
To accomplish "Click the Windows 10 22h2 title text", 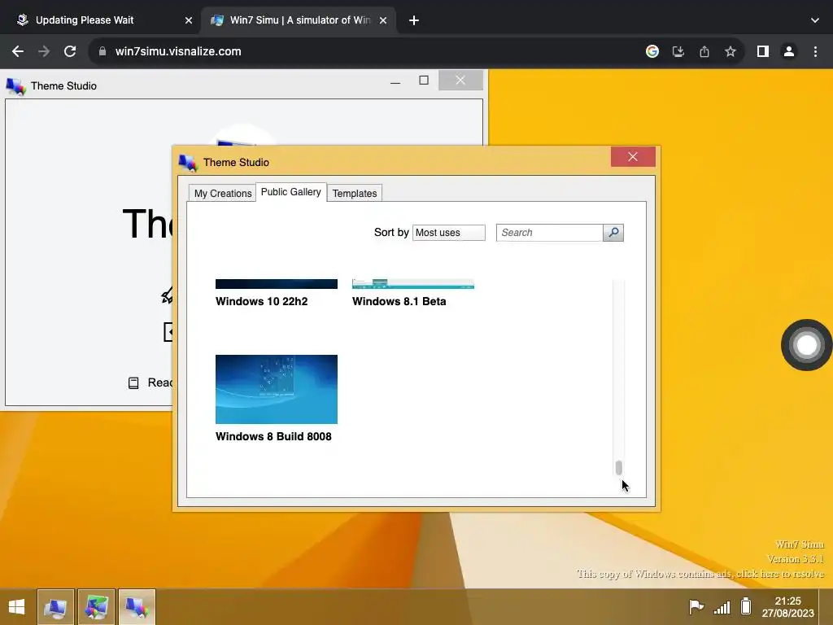I will pyautogui.click(x=261, y=301).
